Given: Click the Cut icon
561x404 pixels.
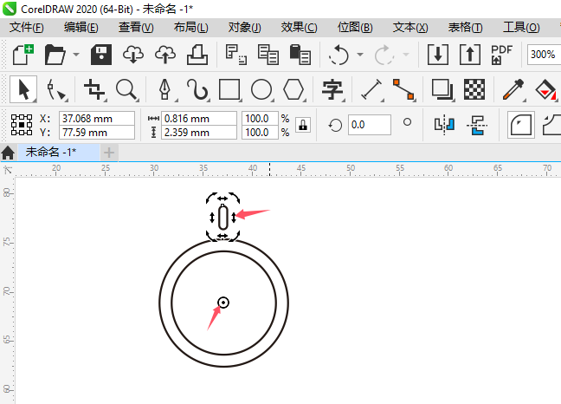Looking at the screenshot, I should click(x=235, y=55).
